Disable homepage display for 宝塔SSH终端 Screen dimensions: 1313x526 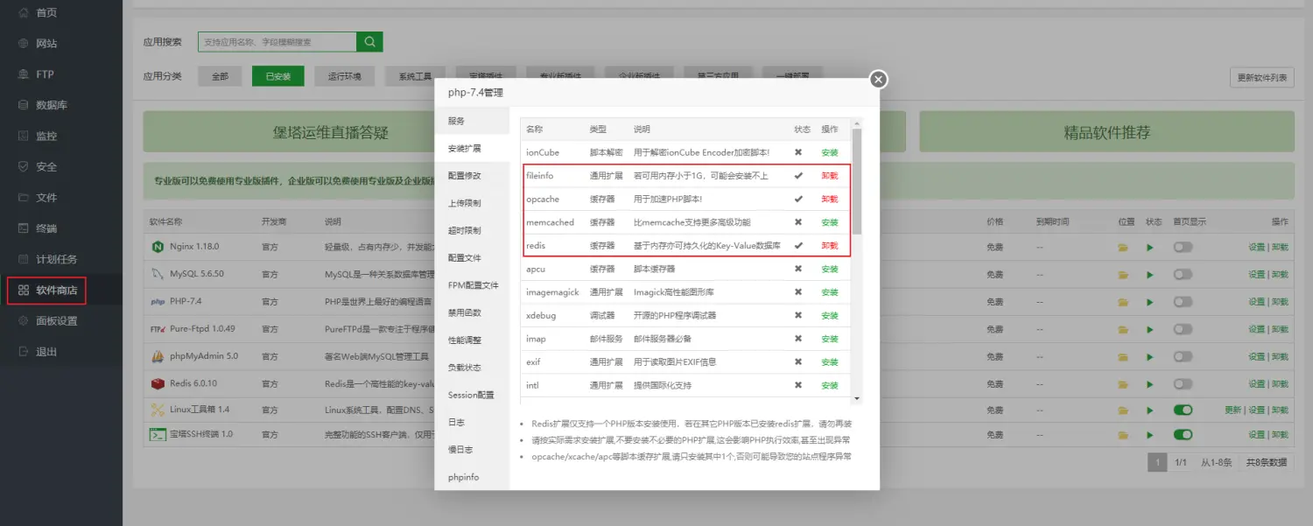coord(1183,434)
